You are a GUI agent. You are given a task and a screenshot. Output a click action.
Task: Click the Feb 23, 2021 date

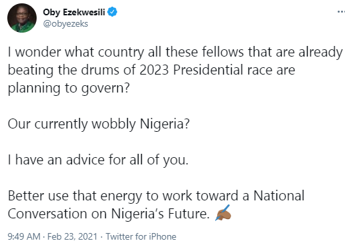point(73,236)
